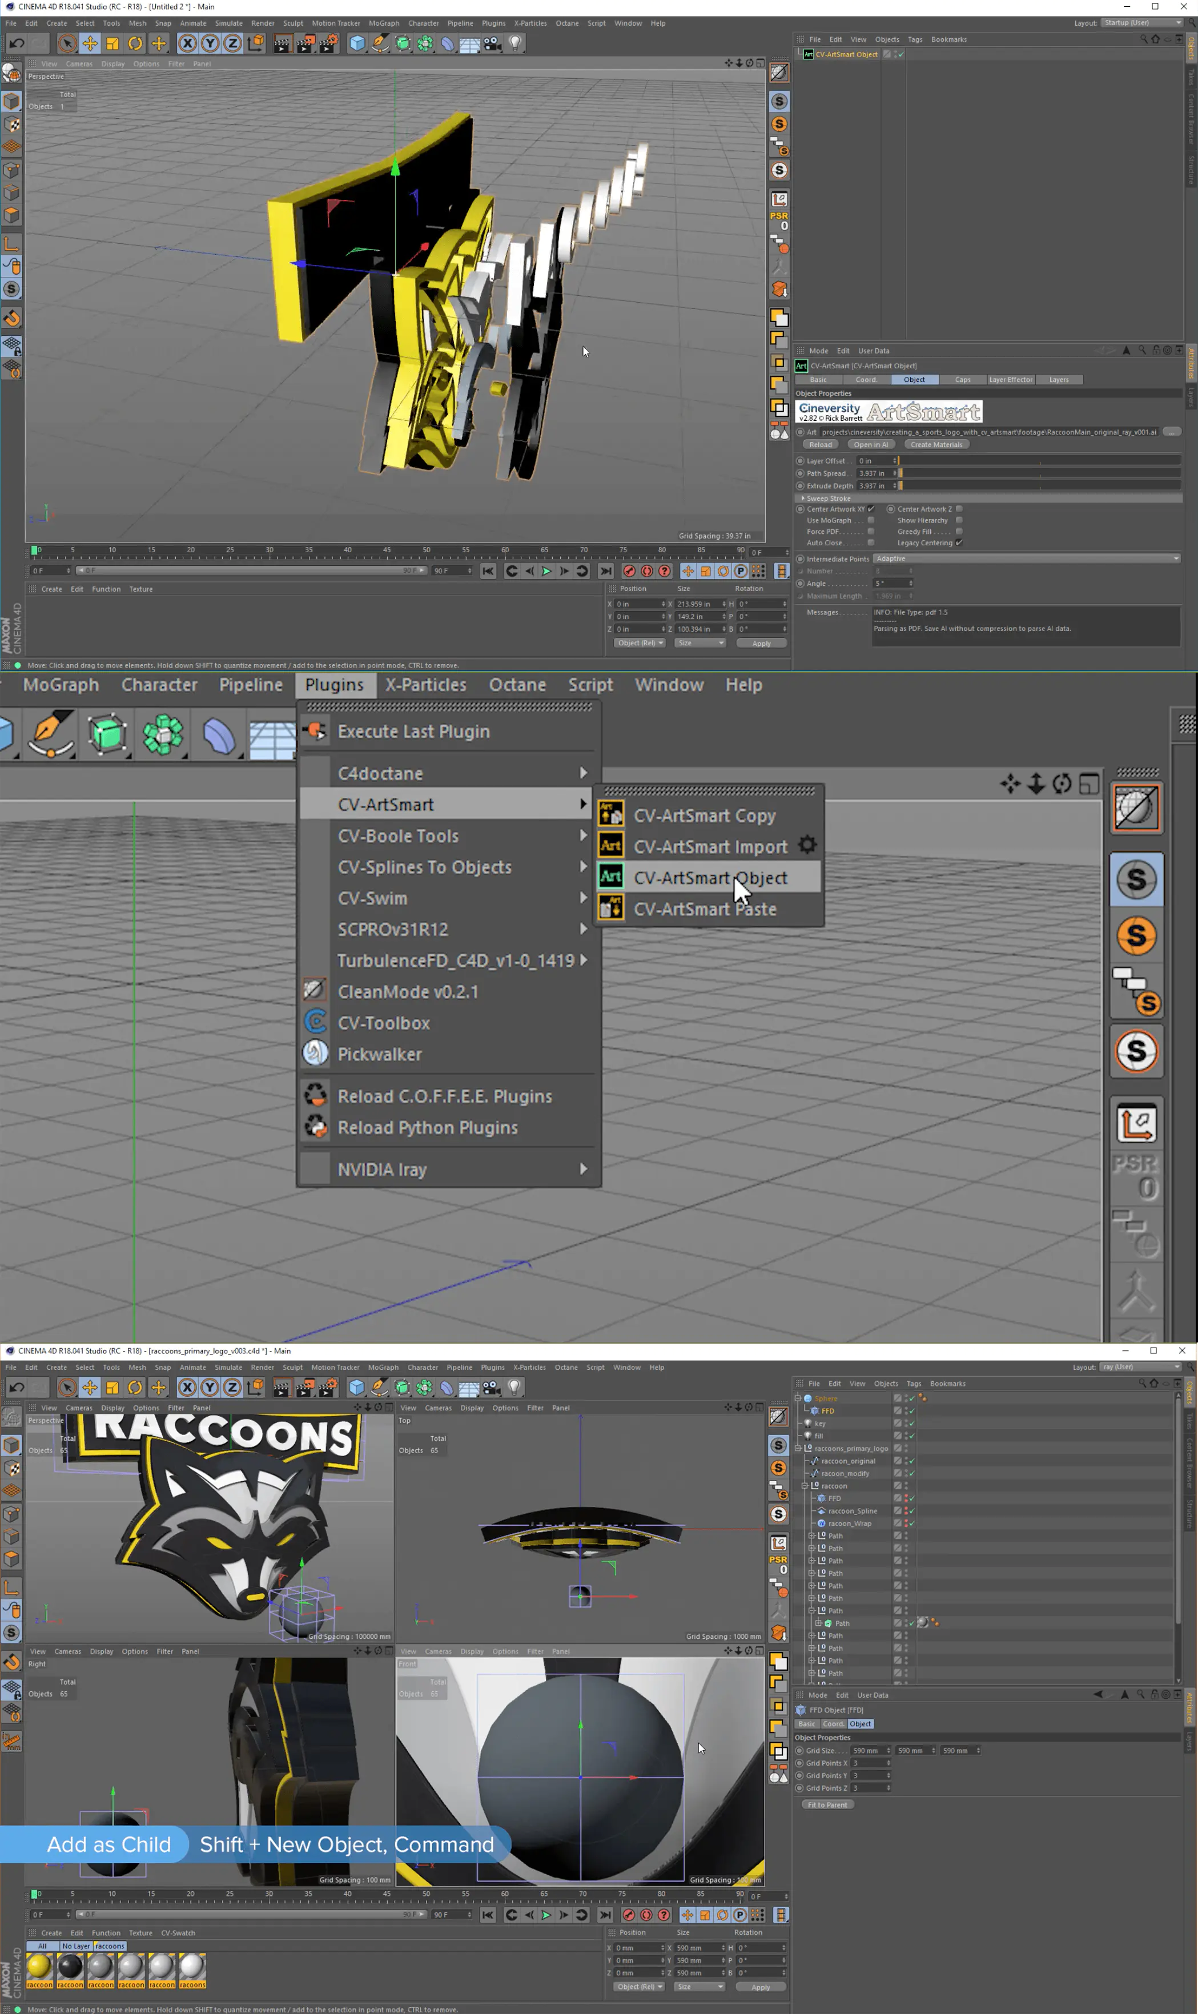Toggle X axis lock in top window toolbar
Image resolution: width=1198 pixels, height=2014 pixels.
tap(187, 43)
